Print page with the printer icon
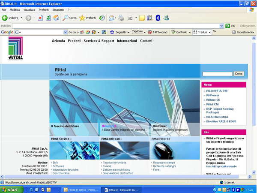This screenshot has height=193, width=257. [x=121, y=18]
